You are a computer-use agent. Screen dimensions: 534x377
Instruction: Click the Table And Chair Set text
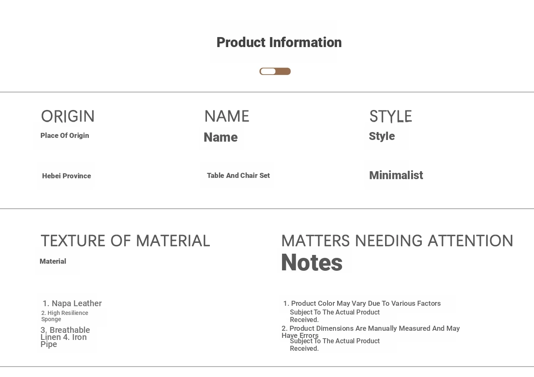[x=238, y=175]
